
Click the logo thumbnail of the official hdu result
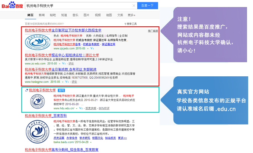pyautogui.click(x=38, y=102)
